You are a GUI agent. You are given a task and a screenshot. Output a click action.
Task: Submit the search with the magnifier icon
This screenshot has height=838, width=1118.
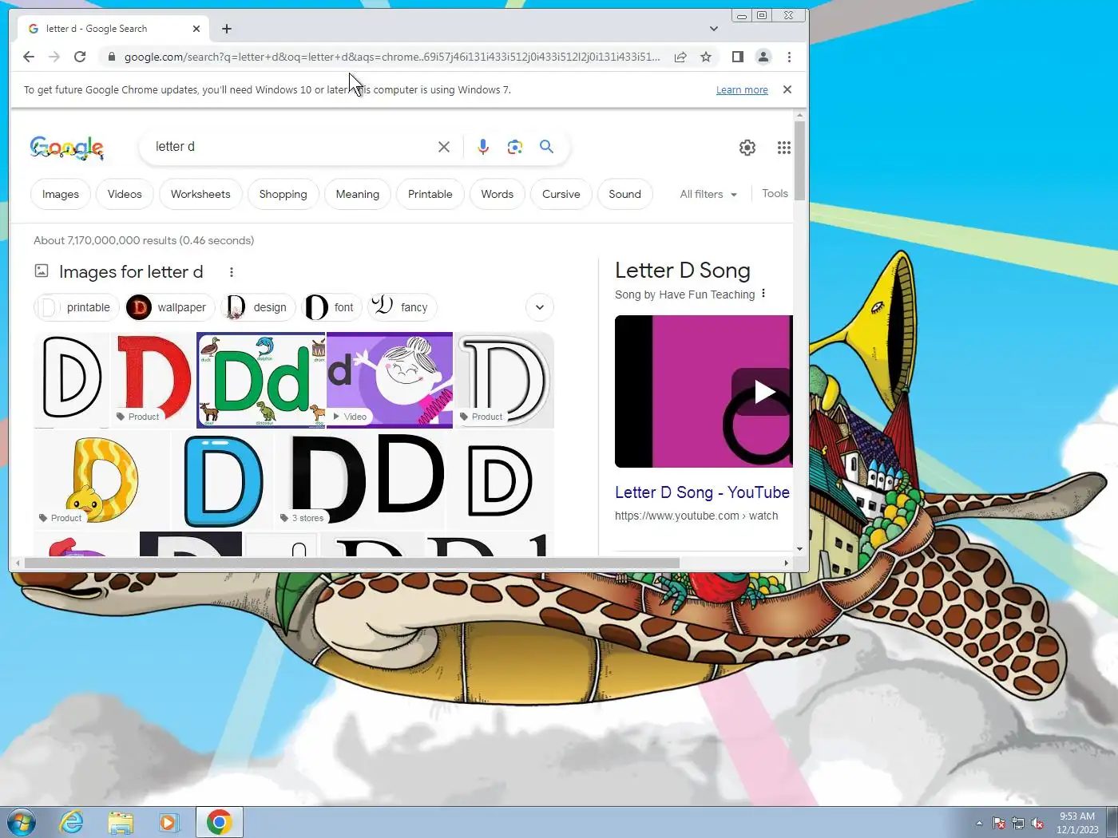click(546, 147)
